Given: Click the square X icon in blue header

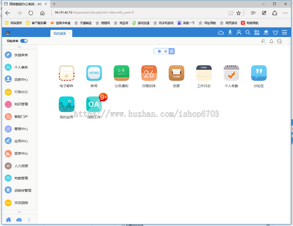Looking at the screenshot, I should 8,33.
